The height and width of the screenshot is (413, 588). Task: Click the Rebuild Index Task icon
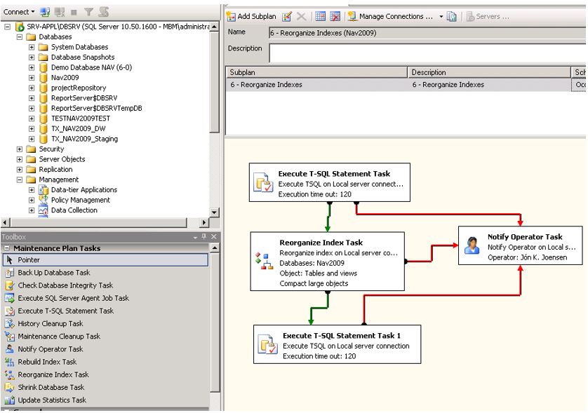coord(10,362)
